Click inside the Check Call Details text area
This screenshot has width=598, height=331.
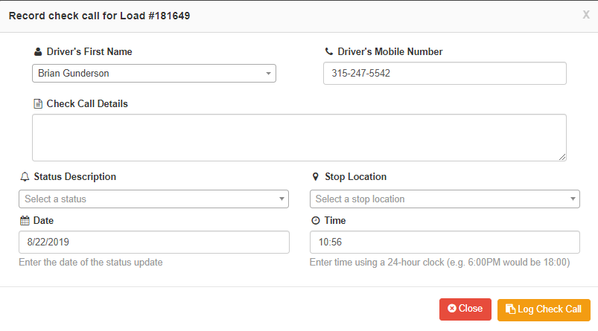[x=298, y=137]
